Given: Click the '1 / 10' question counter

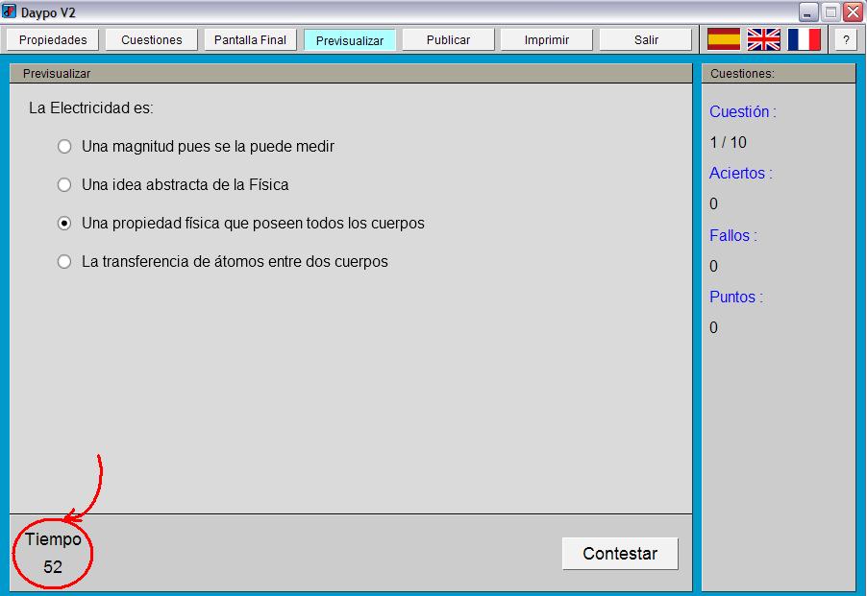Looking at the screenshot, I should [x=729, y=142].
